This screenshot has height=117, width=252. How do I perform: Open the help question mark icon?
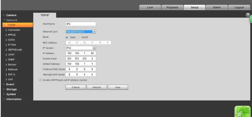(x=248, y=15)
